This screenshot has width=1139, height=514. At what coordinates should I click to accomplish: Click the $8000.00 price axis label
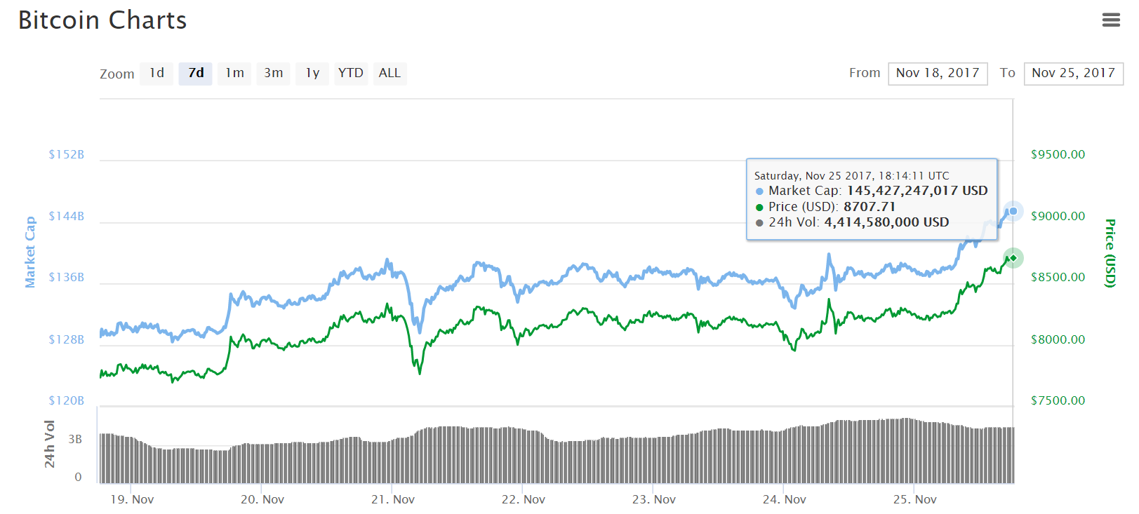(x=1058, y=339)
